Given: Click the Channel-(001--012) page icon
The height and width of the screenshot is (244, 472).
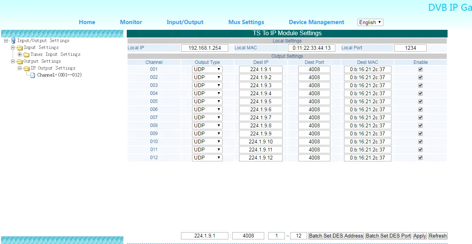Looking at the screenshot, I should tap(33, 75).
